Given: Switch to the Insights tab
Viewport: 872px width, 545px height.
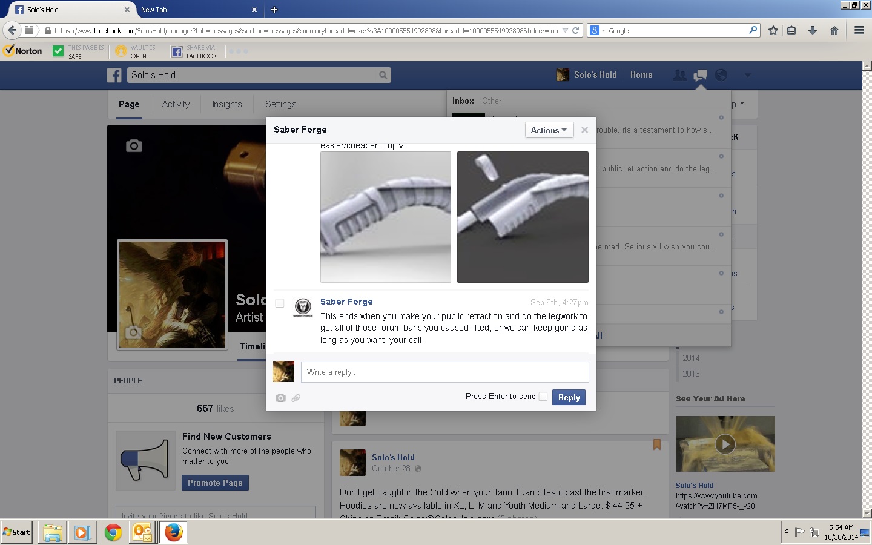Looking at the screenshot, I should (227, 104).
